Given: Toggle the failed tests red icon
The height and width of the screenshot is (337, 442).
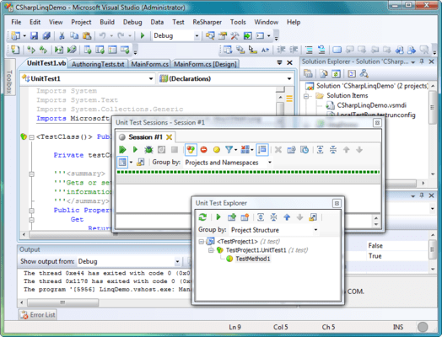Looking at the screenshot, I should pyautogui.click(x=203, y=150).
